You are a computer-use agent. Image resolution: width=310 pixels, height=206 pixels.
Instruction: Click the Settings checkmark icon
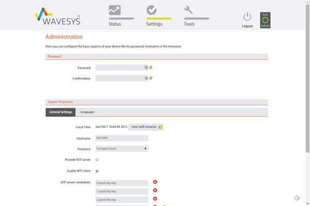(x=151, y=10)
